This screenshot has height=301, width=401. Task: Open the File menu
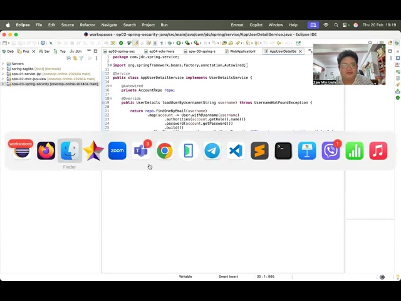pos(39,25)
